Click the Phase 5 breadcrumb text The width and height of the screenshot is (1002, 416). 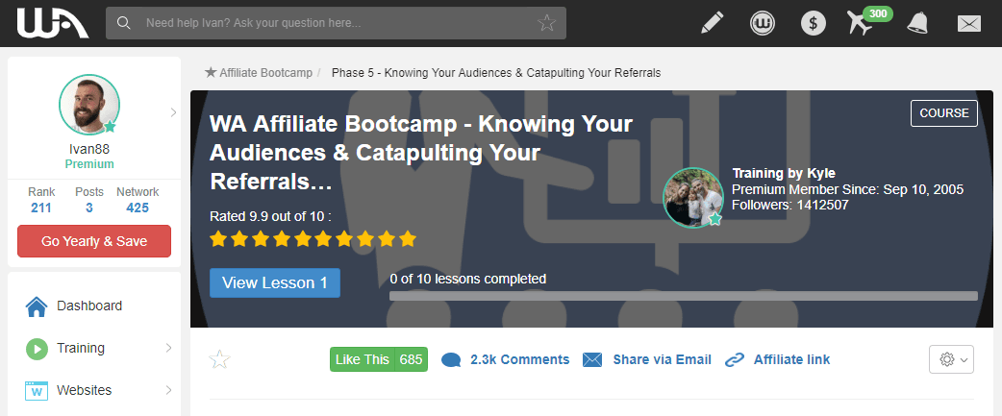click(496, 73)
